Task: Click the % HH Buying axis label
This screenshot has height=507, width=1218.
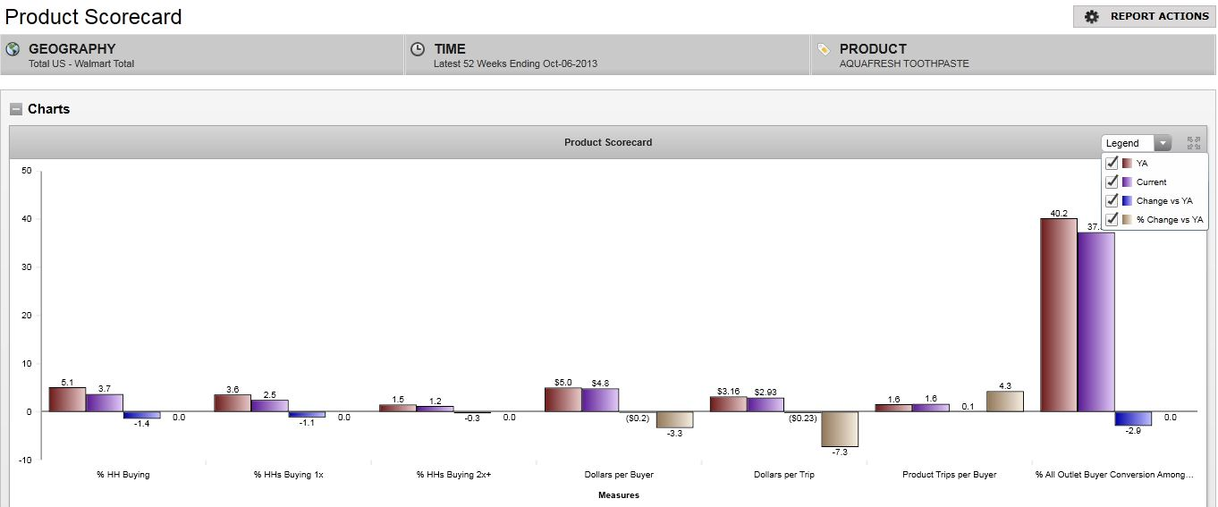Action: [x=123, y=475]
